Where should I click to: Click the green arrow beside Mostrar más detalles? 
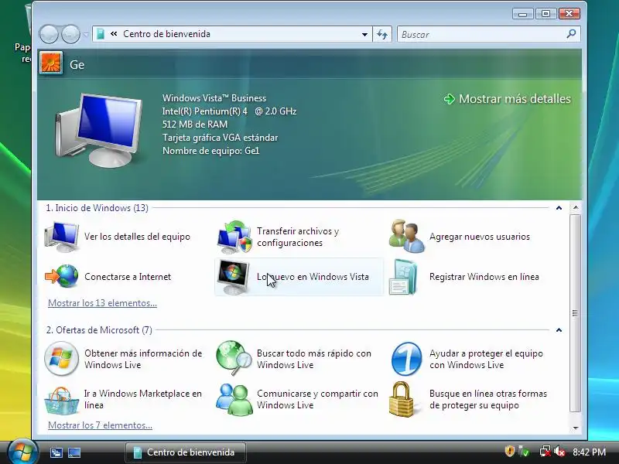(x=449, y=99)
